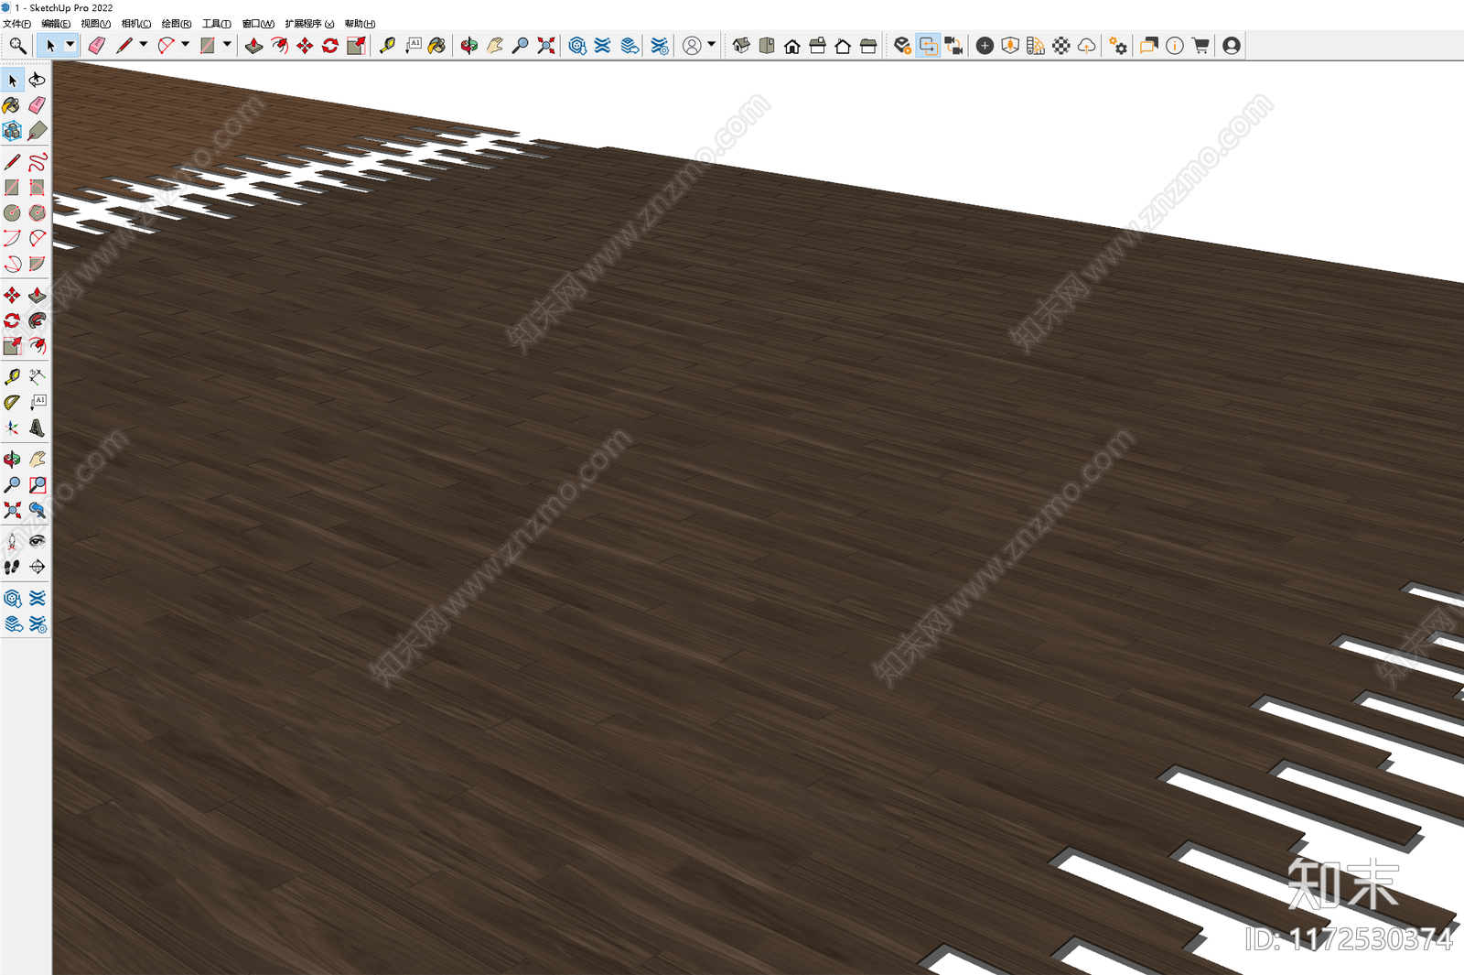
Task: Select the Move tool in top toolbar
Action: [x=305, y=45]
